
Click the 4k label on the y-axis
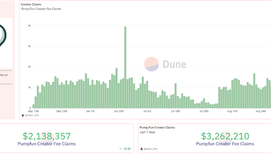point(30,26)
